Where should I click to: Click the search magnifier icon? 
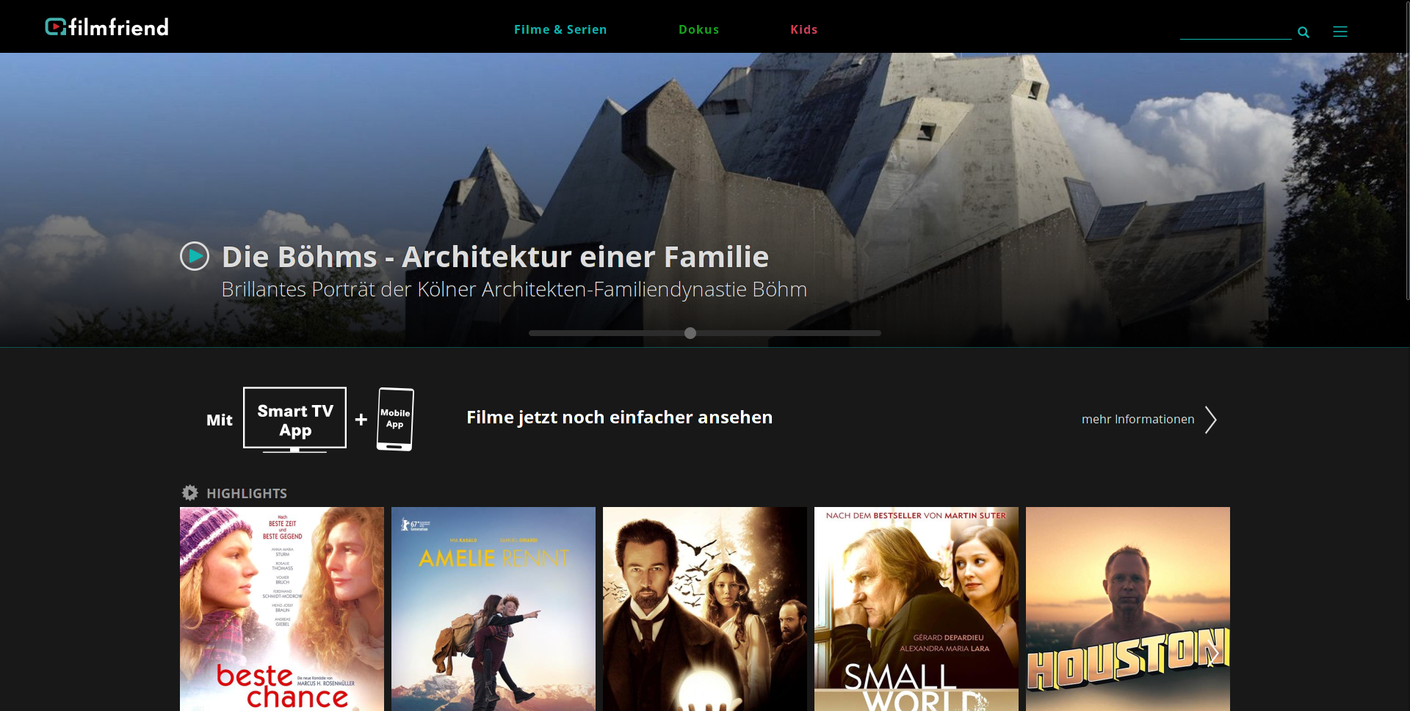pyautogui.click(x=1304, y=32)
